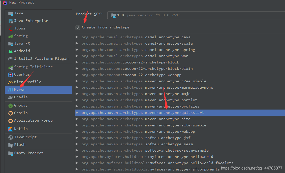The width and height of the screenshot is (285, 173).
Task: Select softeu-archetype-seam archetype row
Action: [180, 144]
